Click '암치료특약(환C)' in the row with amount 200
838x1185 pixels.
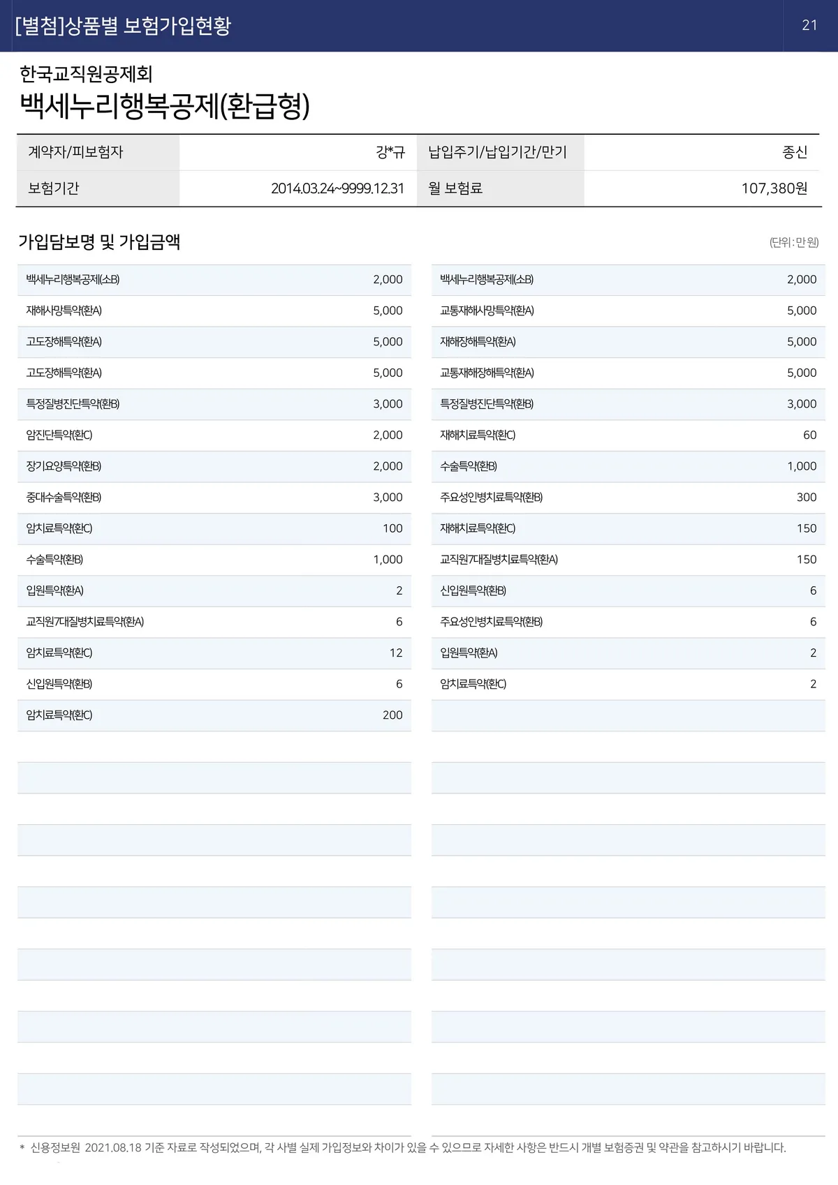click(59, 715)
